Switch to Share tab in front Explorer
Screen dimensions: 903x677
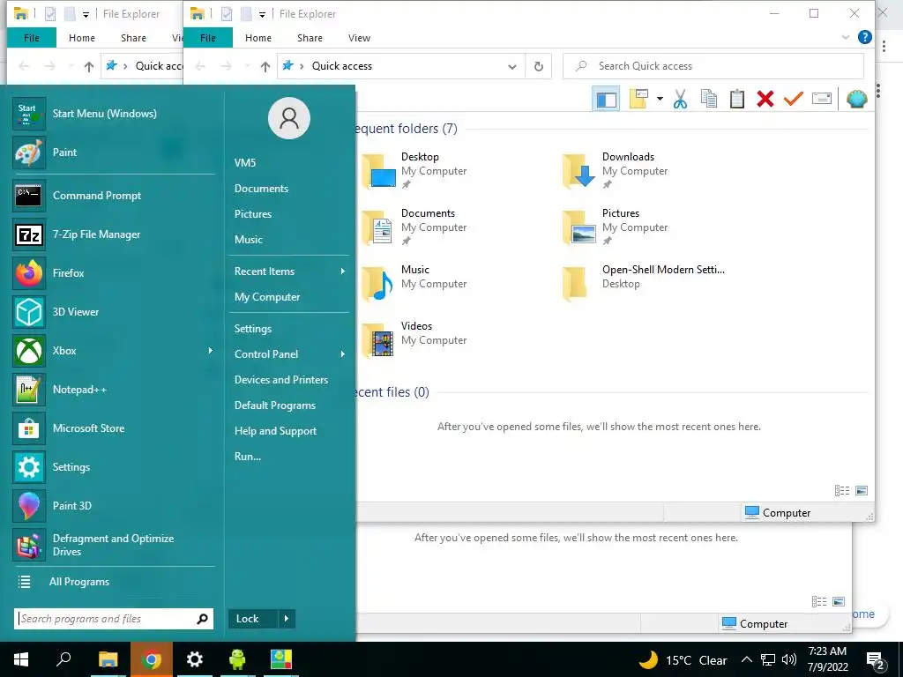click(x=310, y=38)
